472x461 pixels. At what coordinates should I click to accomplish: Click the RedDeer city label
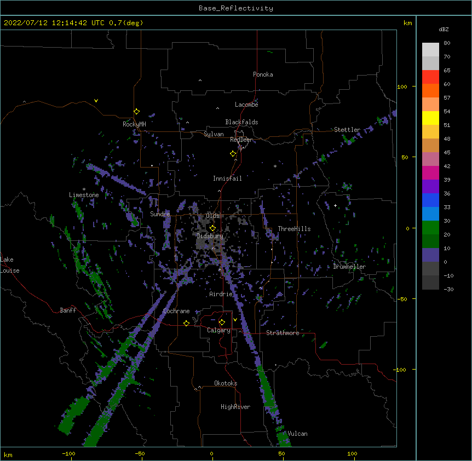click(241, 140)
